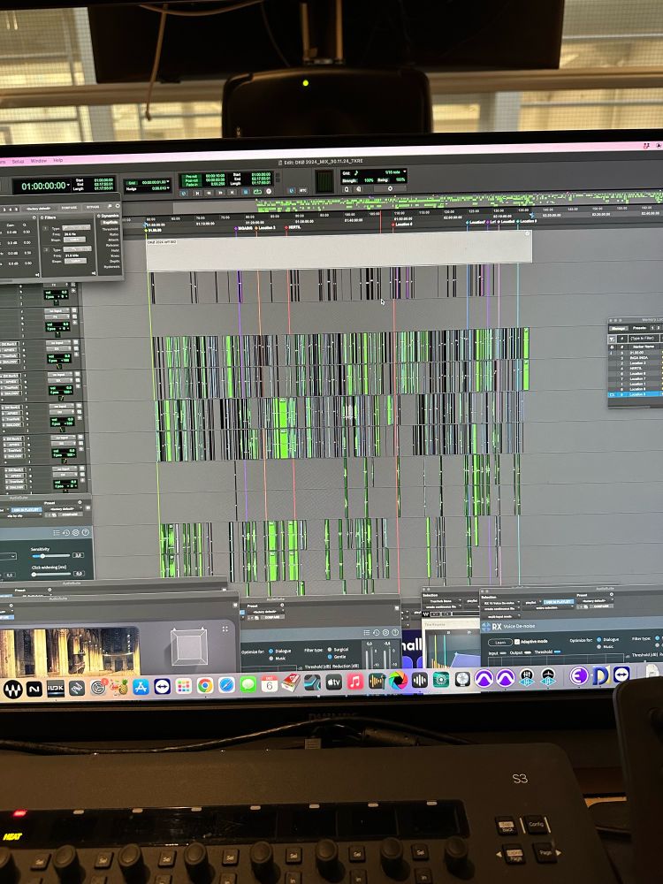Open the Window menu
The width and height of the screenshot is (663, 884).
[38, 161]
